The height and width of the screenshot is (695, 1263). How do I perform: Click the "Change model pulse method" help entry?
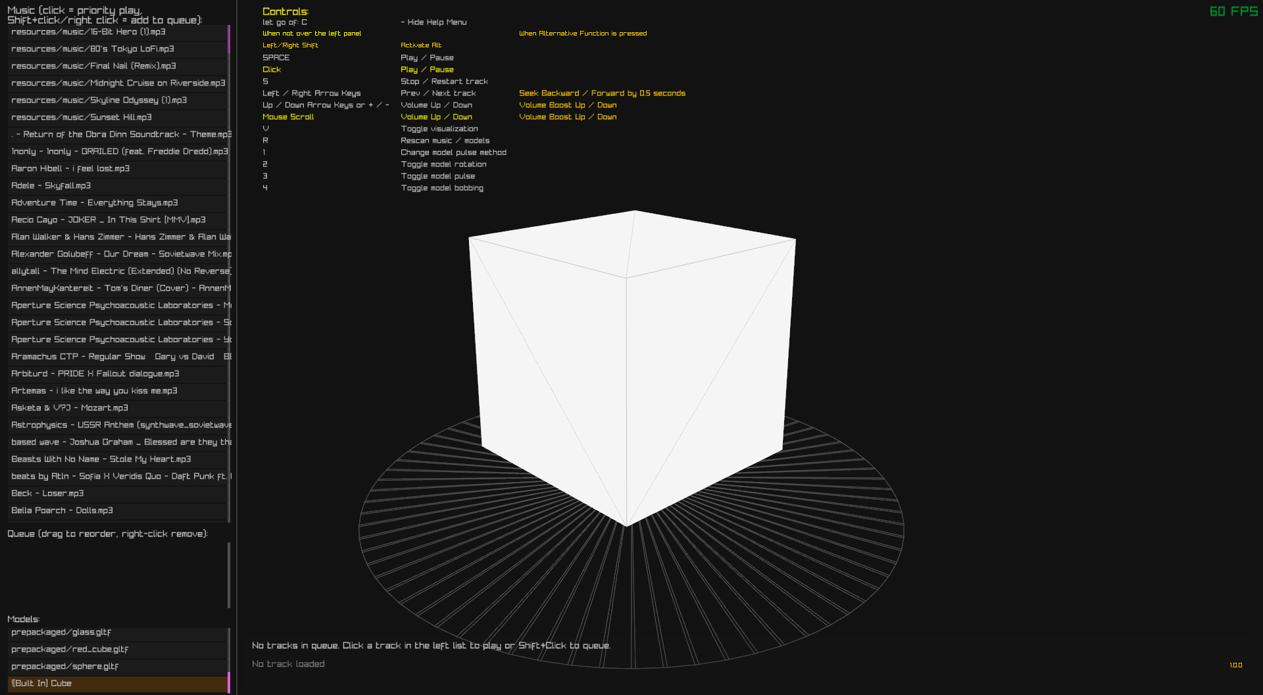click(454, 153)
